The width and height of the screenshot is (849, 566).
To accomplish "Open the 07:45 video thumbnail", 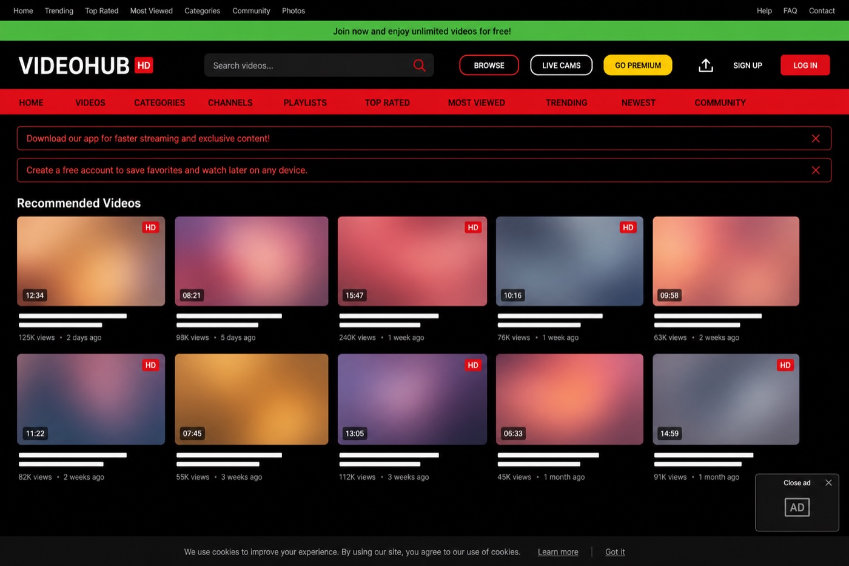I will click(x=252, y=399).
